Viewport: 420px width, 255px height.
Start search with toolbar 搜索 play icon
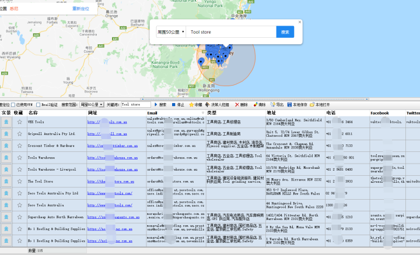pos(160,105)
